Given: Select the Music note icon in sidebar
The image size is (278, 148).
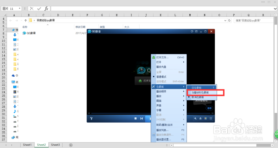Looking at the screenshot, I should [15, 111].
